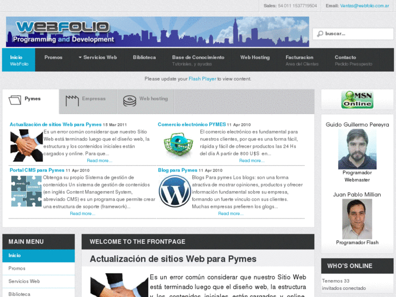Expand the Servicios Web dropdown arrow

[x=80, y=57]
